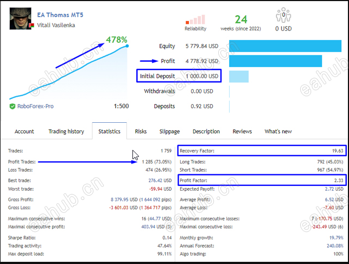Click Average Loss value -7.60 USD
The height and width of the screenshot is (264, 349).
tap(333, 208)
